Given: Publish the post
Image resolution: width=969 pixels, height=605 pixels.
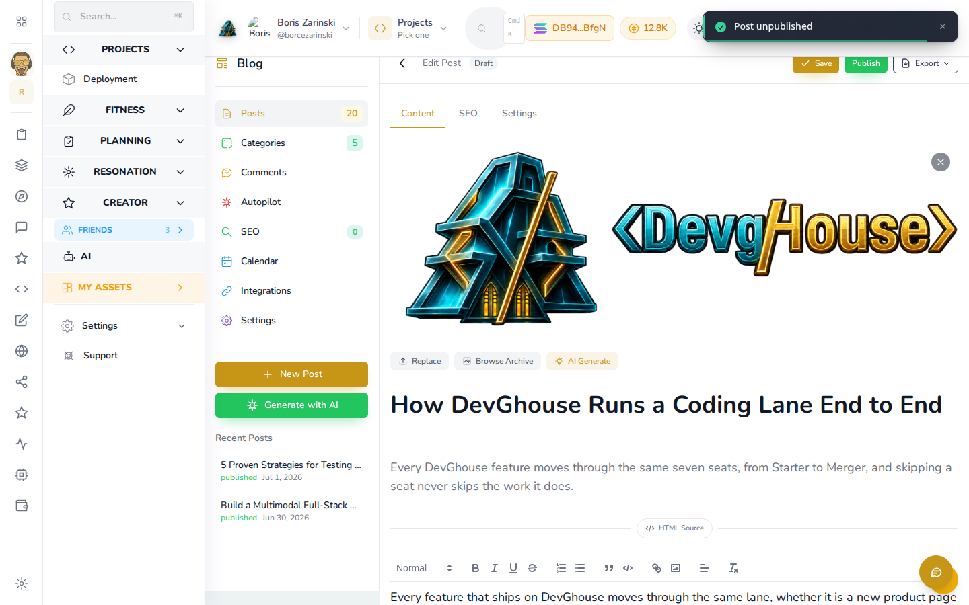Looking at the screenshot, I should tap(866, 63).
